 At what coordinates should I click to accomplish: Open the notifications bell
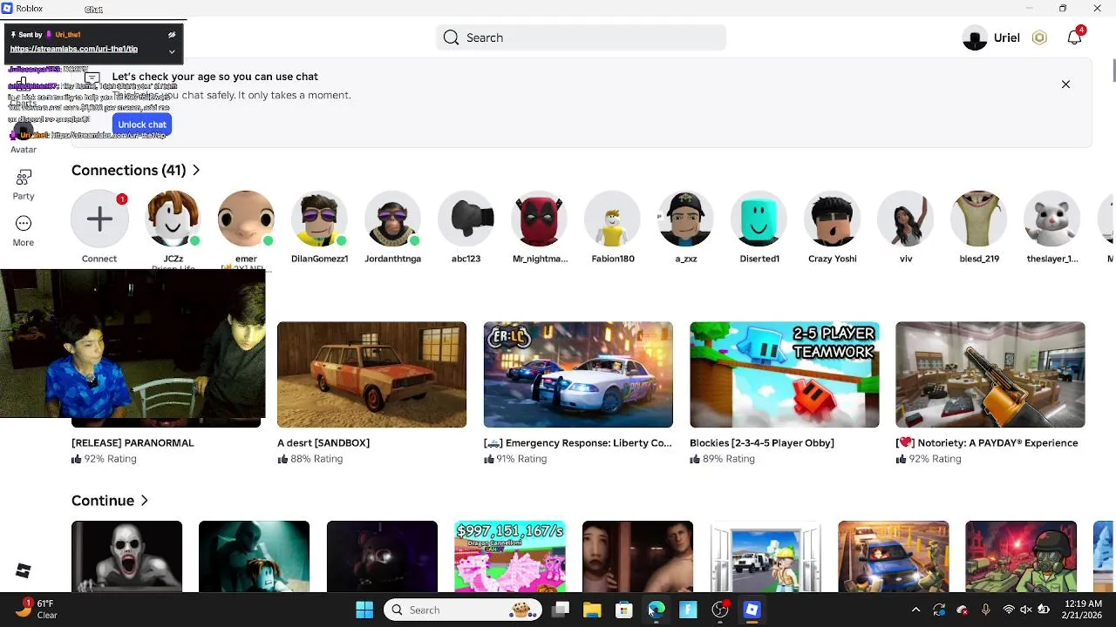coord(1074,37)
